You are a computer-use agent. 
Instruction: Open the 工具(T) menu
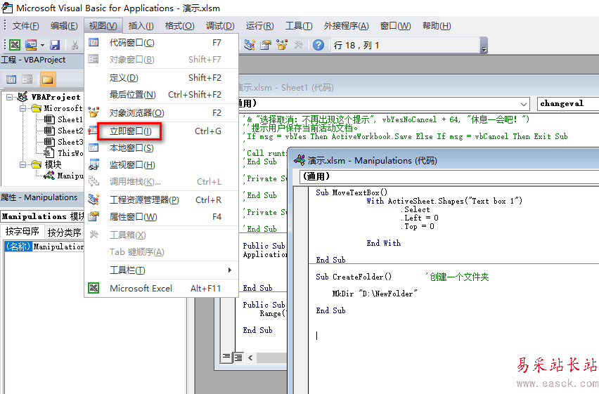(x=299, y=25)
